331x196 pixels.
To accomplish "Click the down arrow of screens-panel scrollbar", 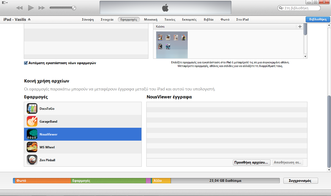I will click(x=305, y=57).
